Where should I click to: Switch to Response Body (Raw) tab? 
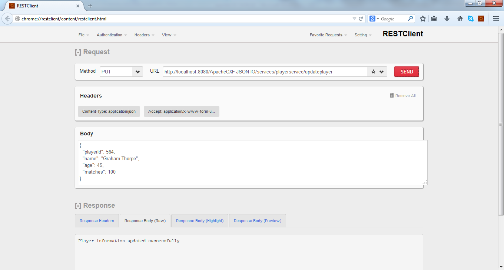coord(145,221)
